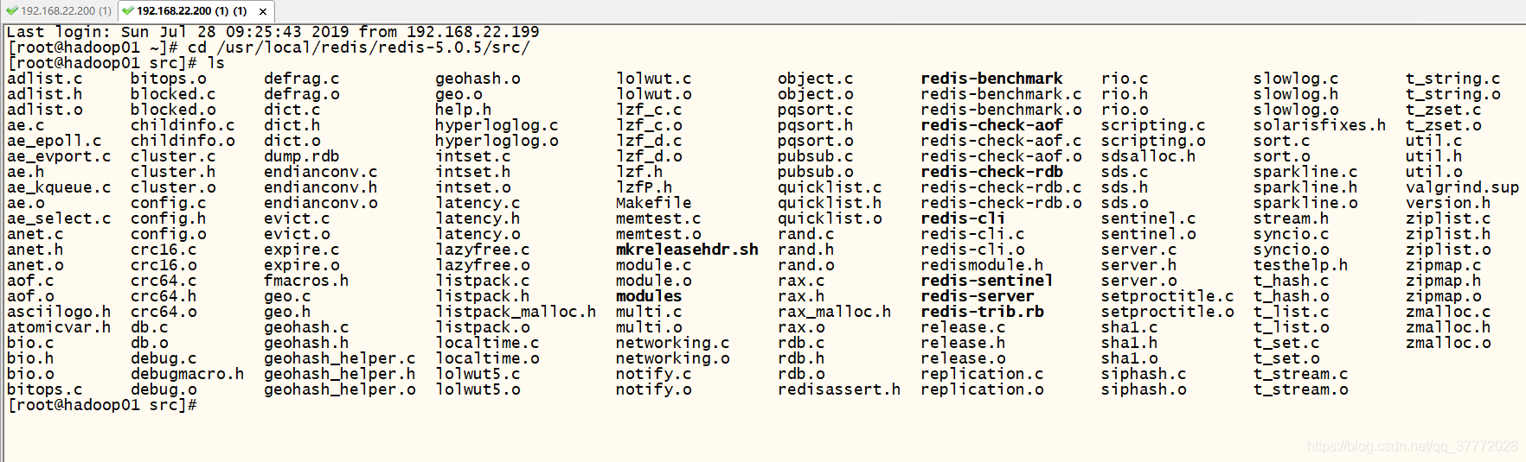Click the geohash_helper.c file name
Screen dimensions: 1526x462
pyautogui.click(x=340, y=358)
